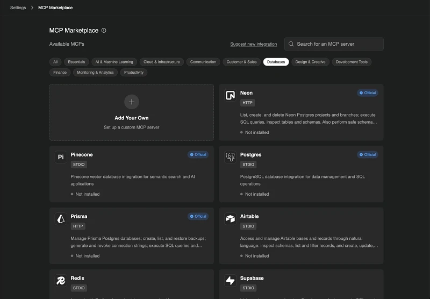
Task: Select the Finance category filter
Action: (60, 73)
